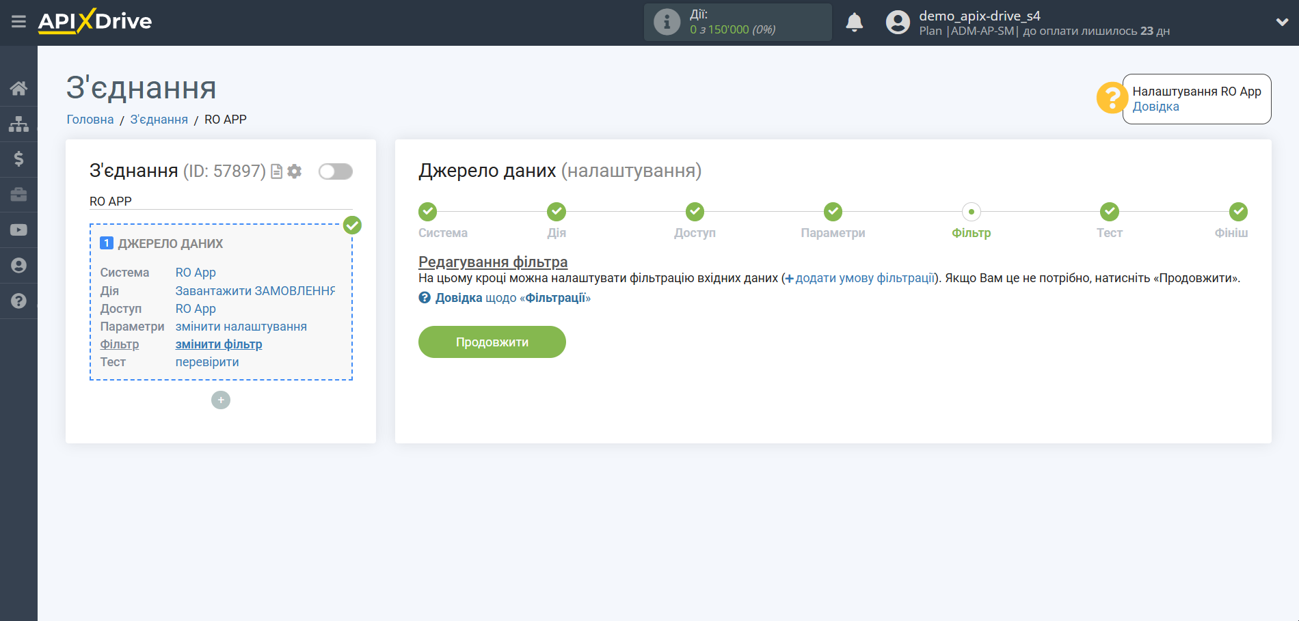The height and width of the screenshot is (621, 1299).
Task: Click the info icon in the actions counter
Action: click(x=665, y=21)
